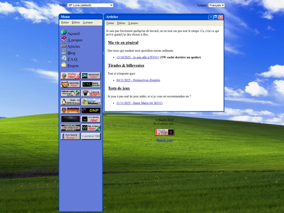Click the green W Now! badge
This screenshot has height=213, width=284.
(x=91, y=128)
